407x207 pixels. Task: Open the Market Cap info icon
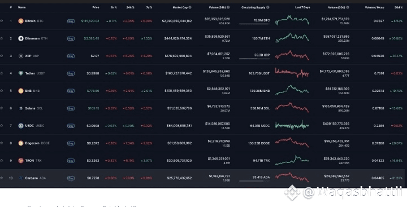190,7
